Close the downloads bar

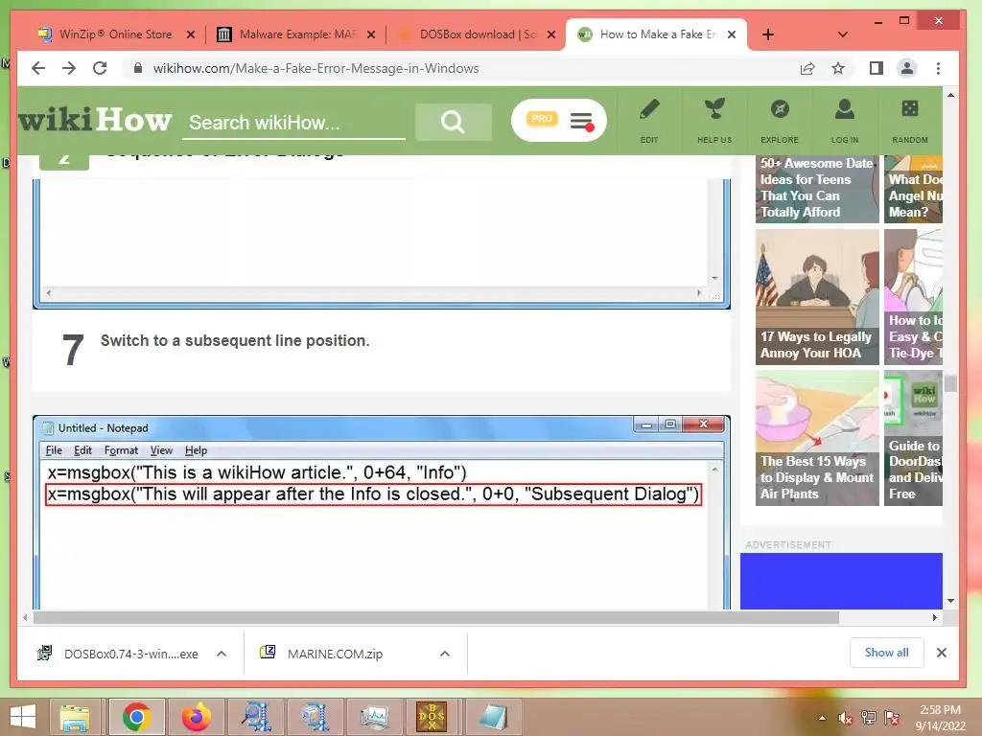(x=942, y=653)
